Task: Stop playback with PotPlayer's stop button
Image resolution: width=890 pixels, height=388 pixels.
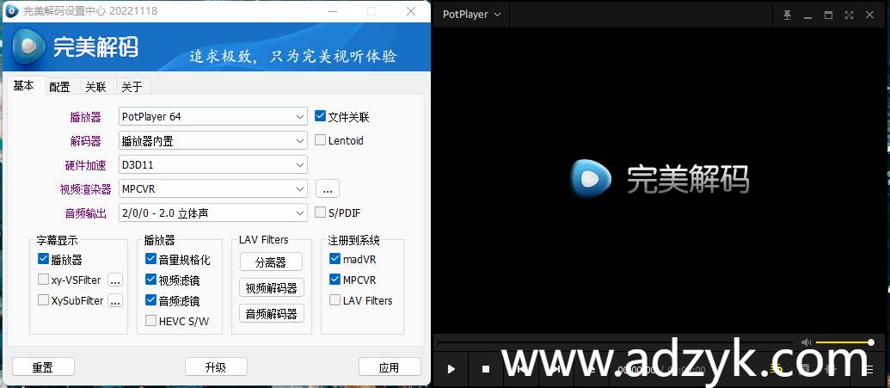Action: tap(486, 369)
